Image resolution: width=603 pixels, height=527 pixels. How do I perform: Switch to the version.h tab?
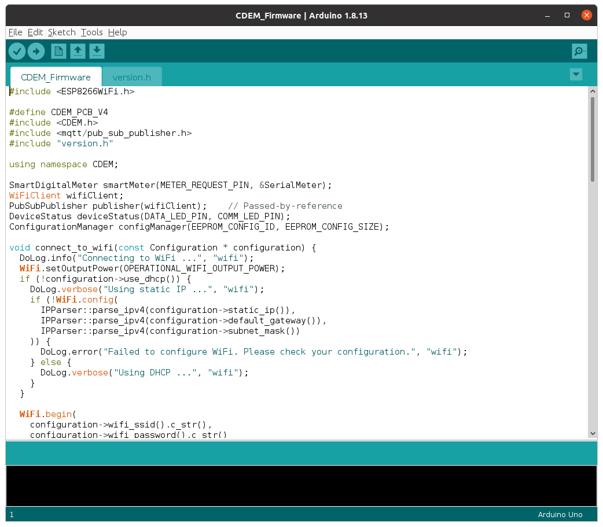131,77
